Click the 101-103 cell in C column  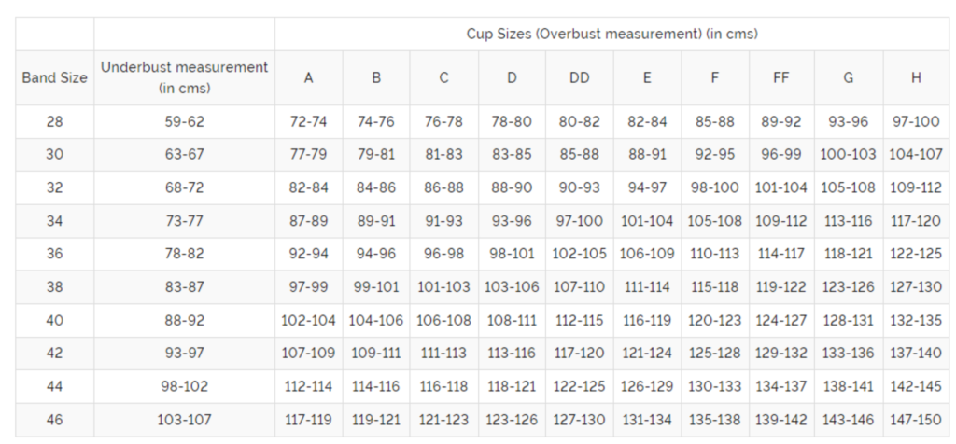[x=443, y=286]
